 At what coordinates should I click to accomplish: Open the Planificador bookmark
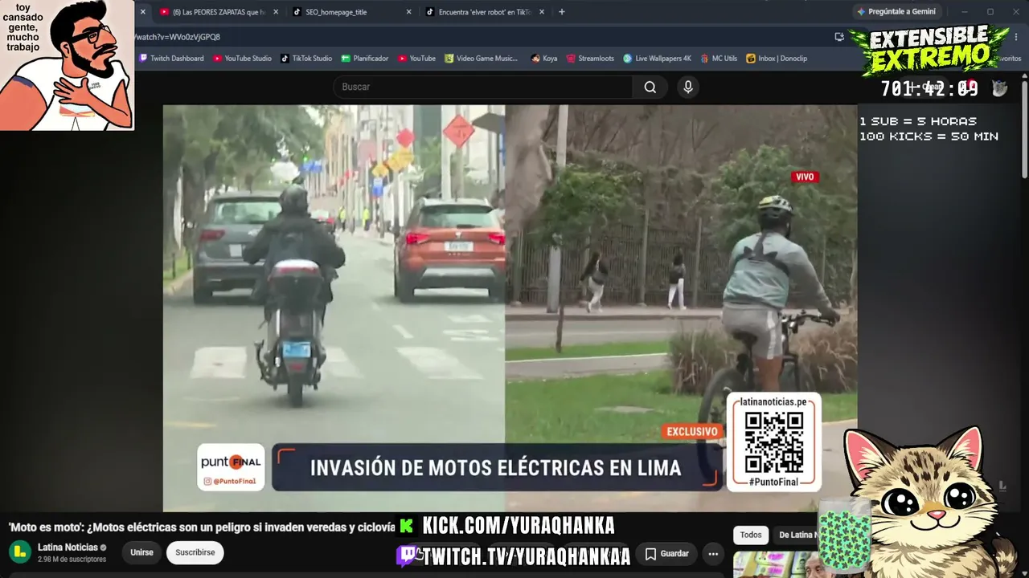pyautogui.click(x=365, y=59)
